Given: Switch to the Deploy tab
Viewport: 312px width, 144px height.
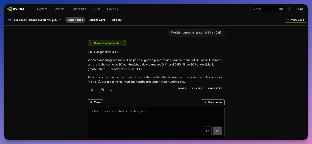Looking at the screenshot, I should click(x=116, y=20).
